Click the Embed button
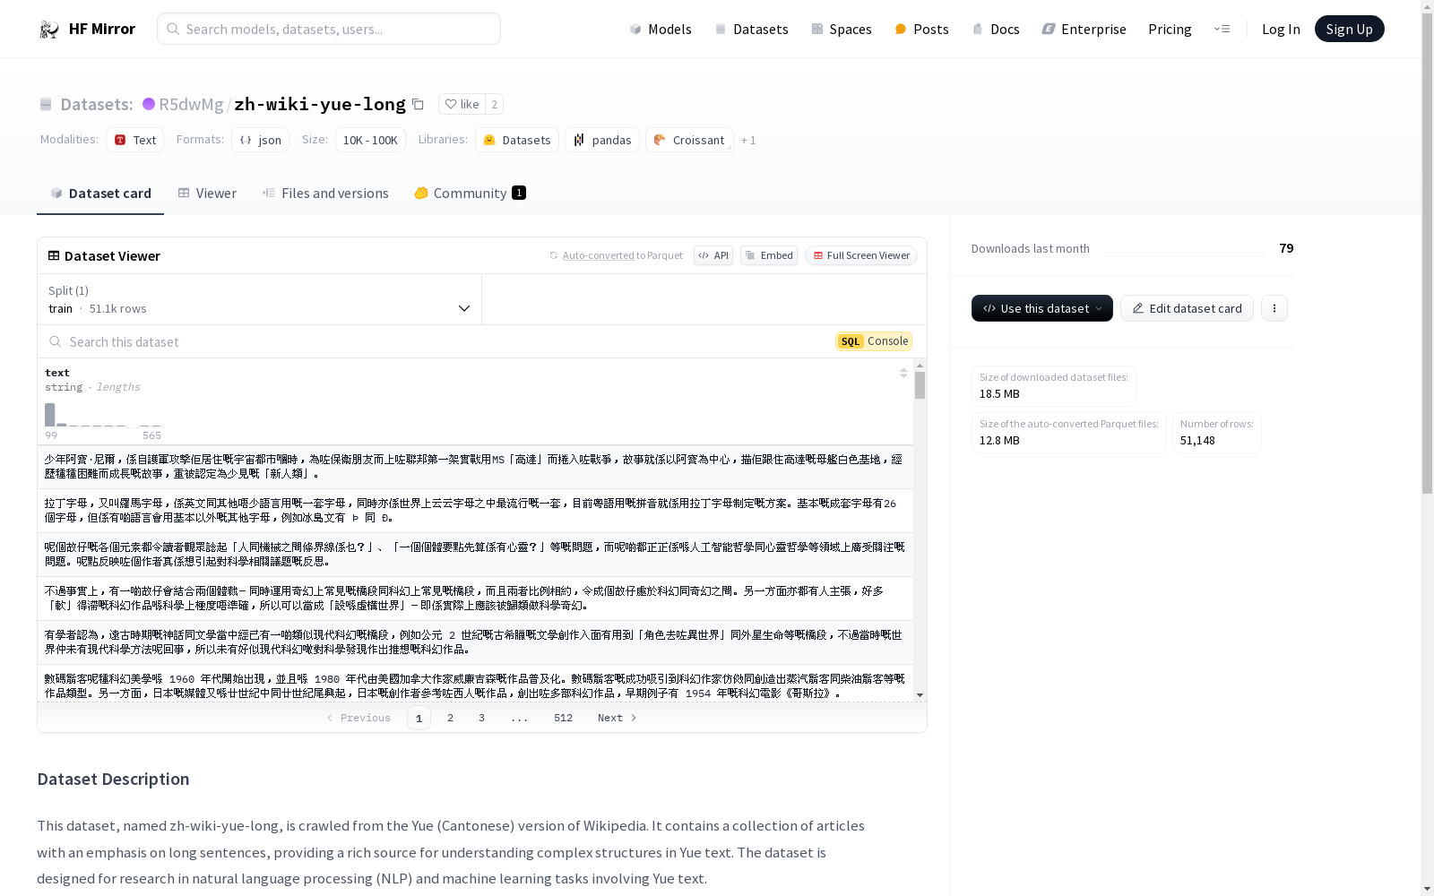This screenshot has width=1434, height=896. click(x=769, y=255)
